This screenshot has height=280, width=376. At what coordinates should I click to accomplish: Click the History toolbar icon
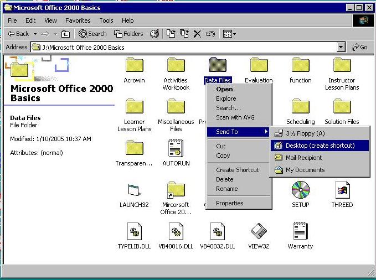pyautogui.click(x=154, y=34)
